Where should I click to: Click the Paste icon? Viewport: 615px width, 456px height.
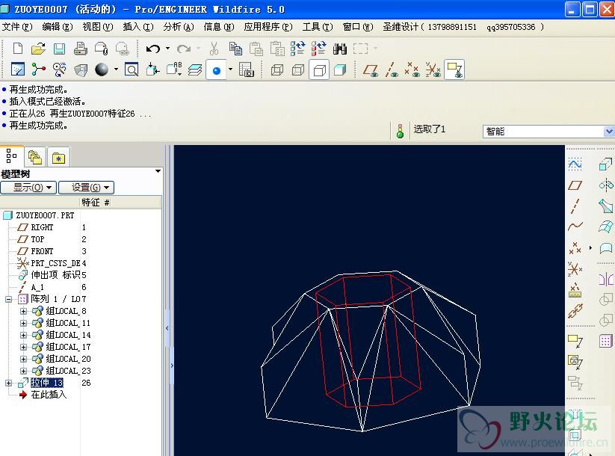pyautogui.click(x=256, y=49)
